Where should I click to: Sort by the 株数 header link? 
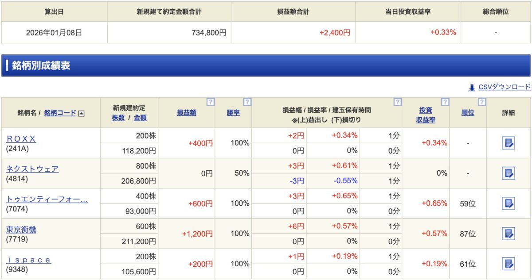pos(118,118)
